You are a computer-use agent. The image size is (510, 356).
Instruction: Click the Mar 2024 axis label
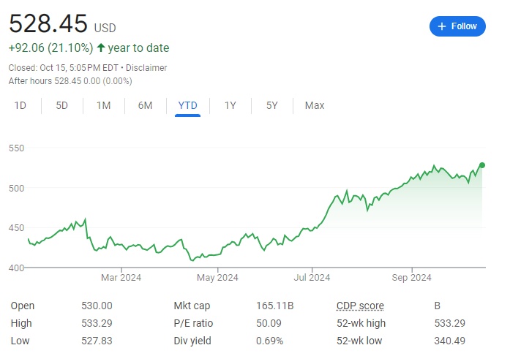coord(121,277)
